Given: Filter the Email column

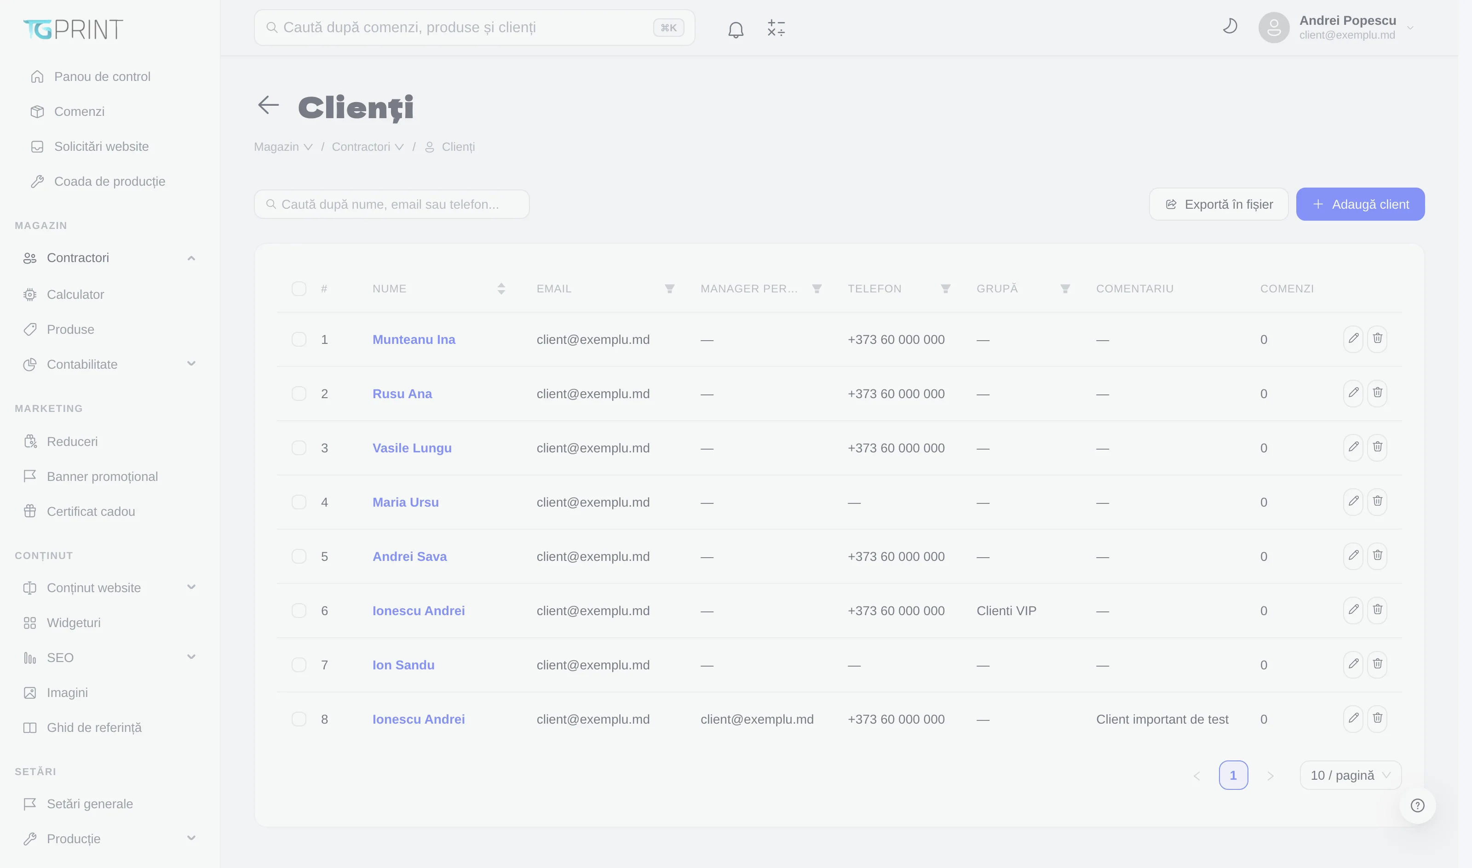Looking at the screenshot, I should point(669,288).
